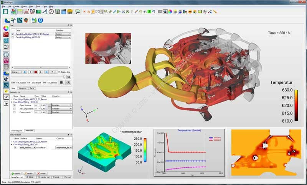Screen dimensions: 307x185
Task: Toggle All Components show checkbox
Action: pyautogui.click(x=15, y=109)
